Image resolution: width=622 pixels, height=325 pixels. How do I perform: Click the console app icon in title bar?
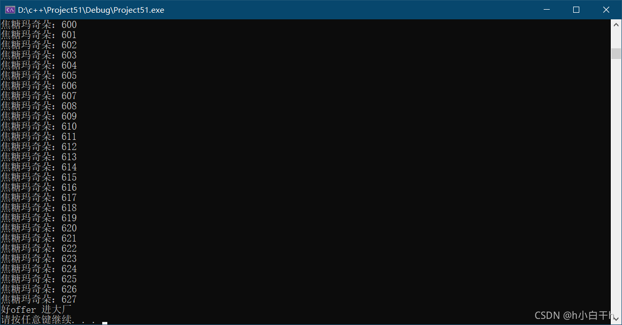(10, 10)
